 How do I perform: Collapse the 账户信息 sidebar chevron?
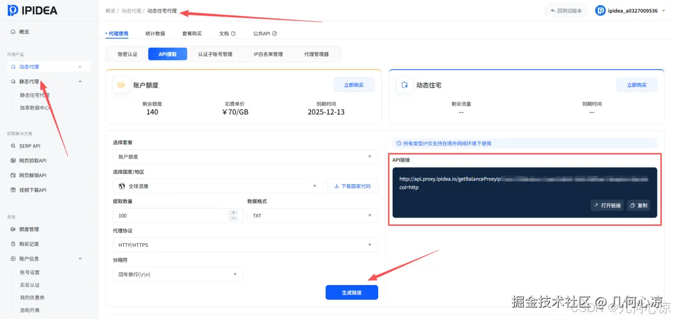tap(80, 258)
